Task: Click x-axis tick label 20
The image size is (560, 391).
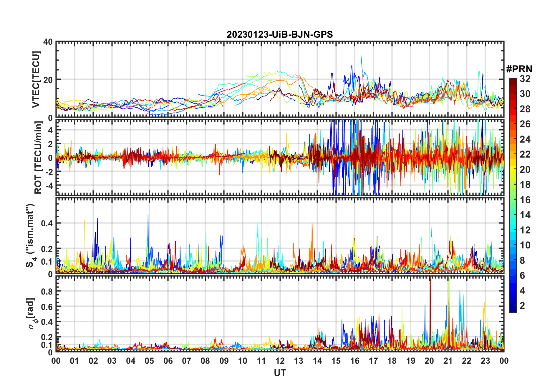Action: (429, 361)
